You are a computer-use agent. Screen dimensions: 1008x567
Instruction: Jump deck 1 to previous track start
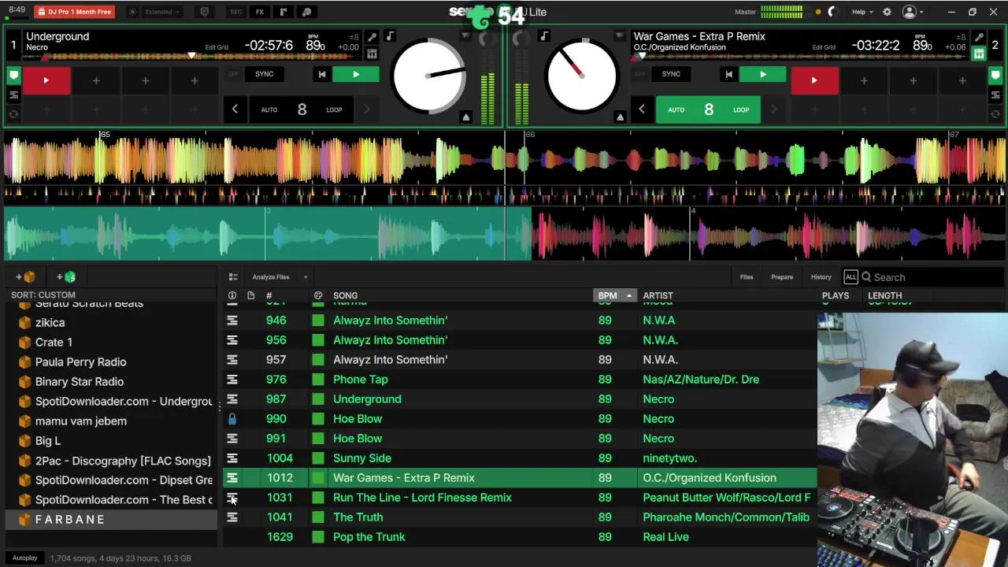[x=321, y=75]
